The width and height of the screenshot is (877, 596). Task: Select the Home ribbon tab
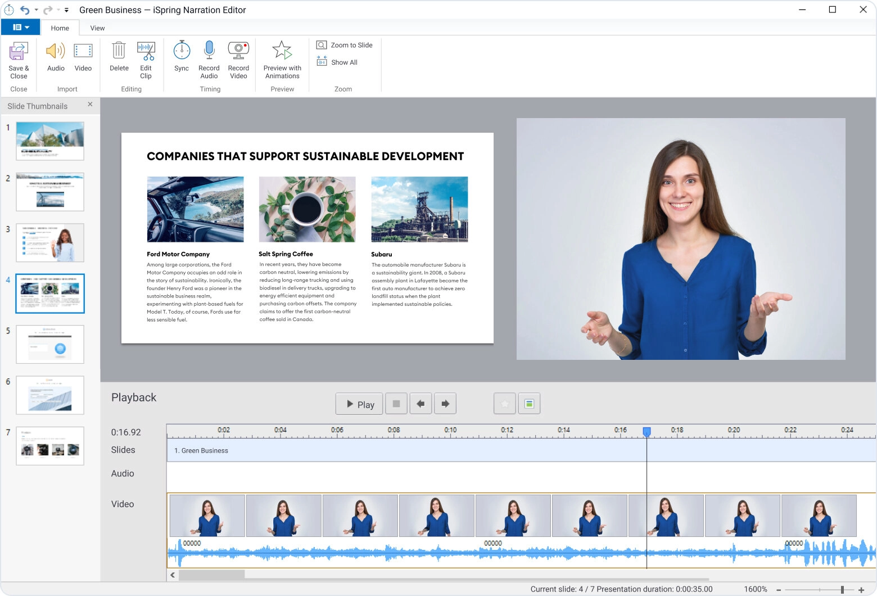click(x=60, y=28)
